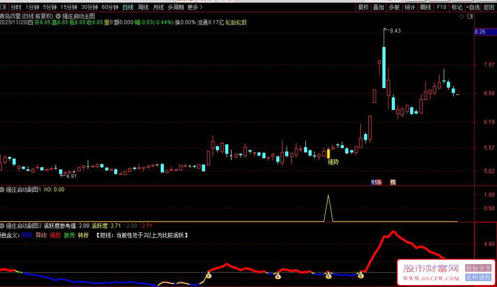The image size is (497, 287).
Task: Click the 标记 marker tool icon
Action: pos(457,7)
